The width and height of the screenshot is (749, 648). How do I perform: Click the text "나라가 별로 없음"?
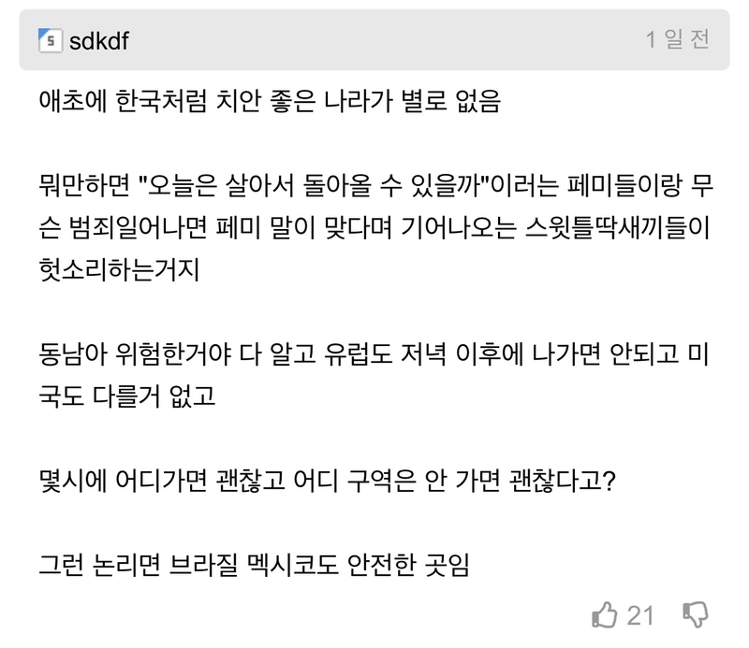[411, 102]
